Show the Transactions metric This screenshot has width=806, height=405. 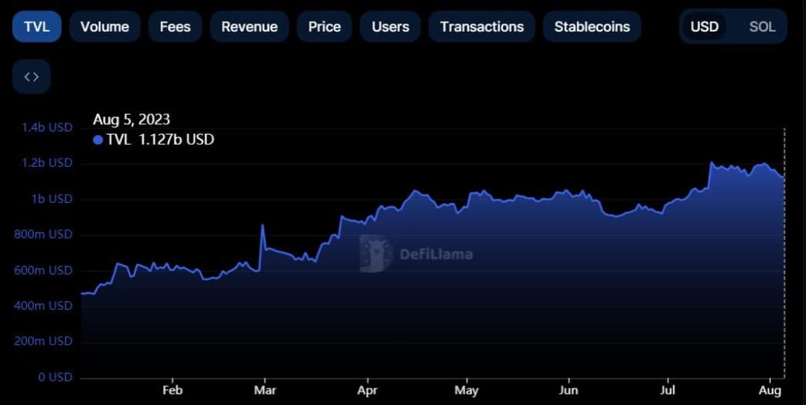482,27
